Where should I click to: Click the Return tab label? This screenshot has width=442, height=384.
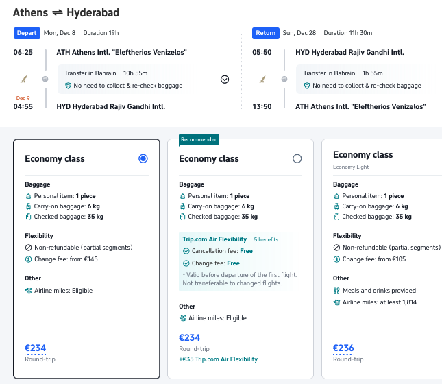pyautogui.click(x=265, y=32)
